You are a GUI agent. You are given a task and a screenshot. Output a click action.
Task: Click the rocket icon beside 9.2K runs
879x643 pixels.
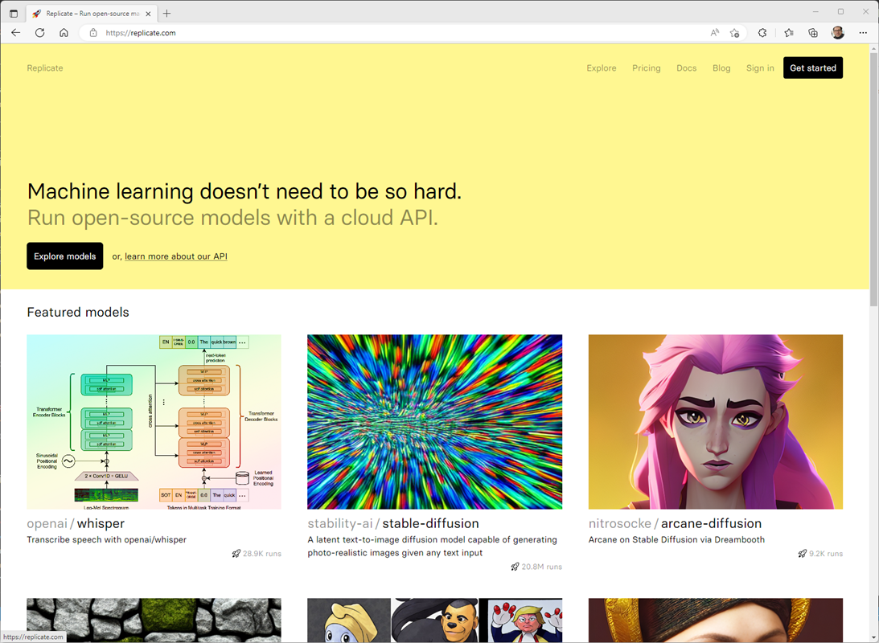(803, 554)
